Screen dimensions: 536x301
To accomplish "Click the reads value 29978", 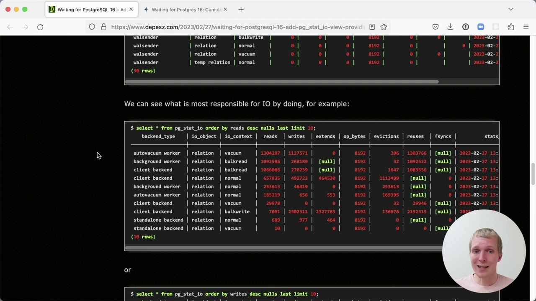I will point(273,203).
